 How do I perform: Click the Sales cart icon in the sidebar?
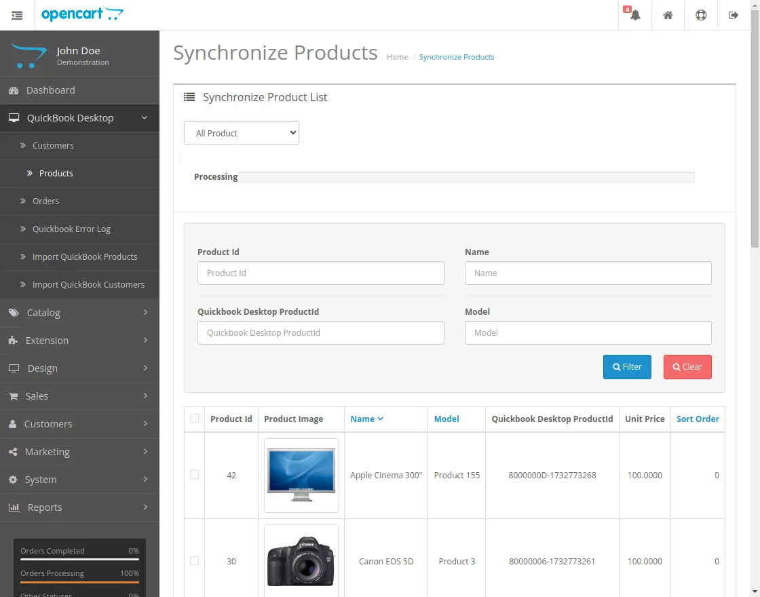[x=15, y=396]
